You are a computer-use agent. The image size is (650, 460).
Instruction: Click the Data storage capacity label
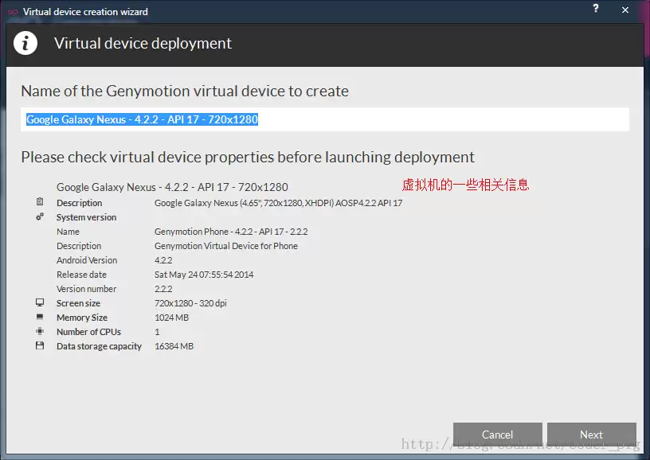click(x=99, y=346)
